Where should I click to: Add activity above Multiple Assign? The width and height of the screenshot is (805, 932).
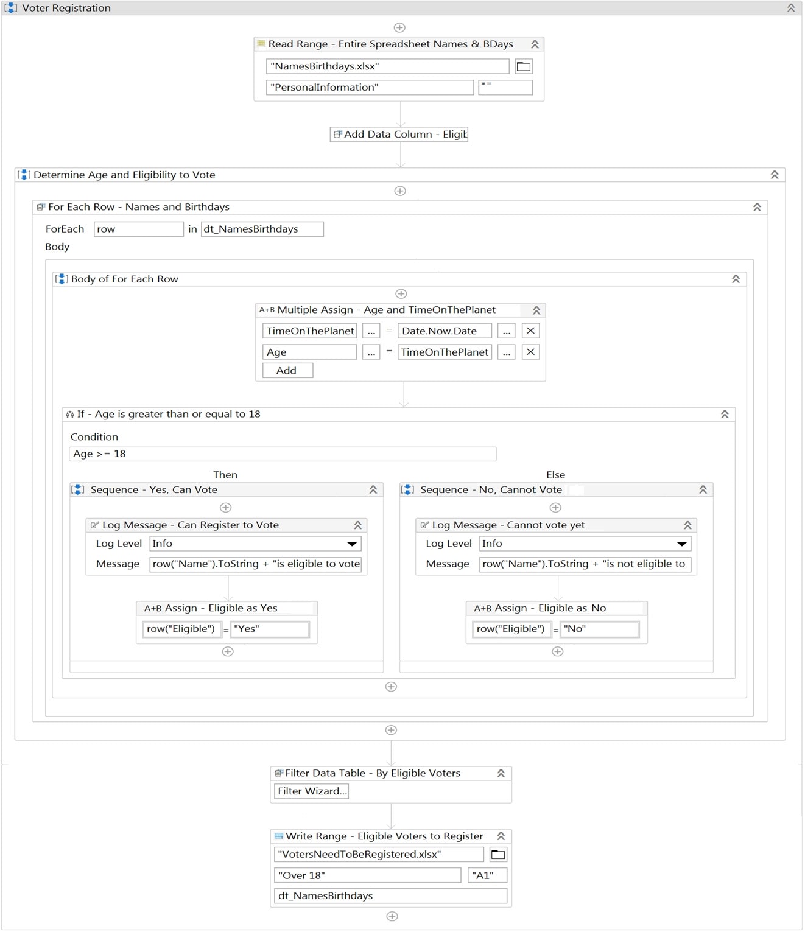[x=401, y=294]
